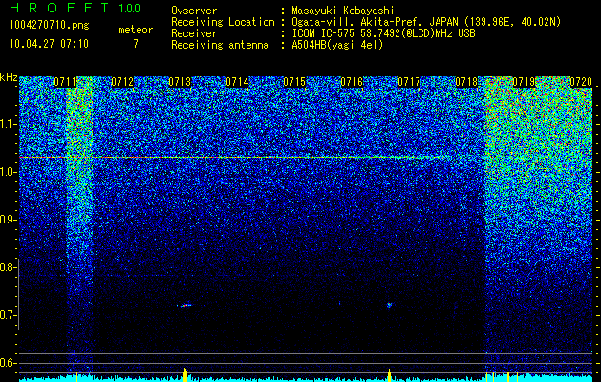Click the 'Receiver' field label
Image resolution: width=601 pixels, height=382 pixels.
point(194,33)
